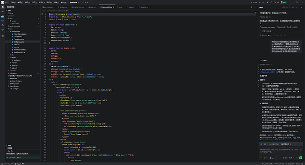Open the editor more-actions ellipsis menu
The image size is (305, 165).
coord(255,7)
